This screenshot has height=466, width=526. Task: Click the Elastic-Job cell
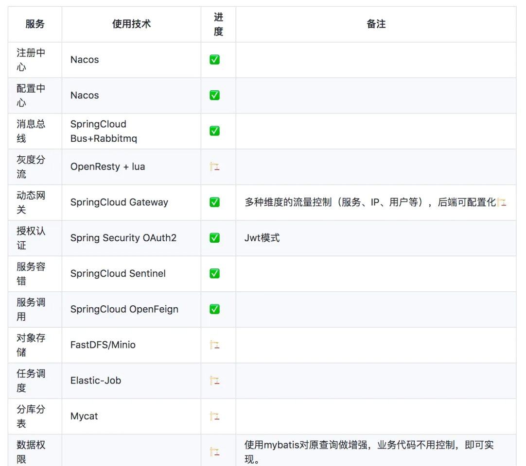coord(131,381)
